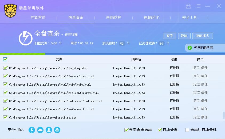225x139 pixels.
Task: Uncheck the online.html row checkbox
Action: [x=5, y=101]
